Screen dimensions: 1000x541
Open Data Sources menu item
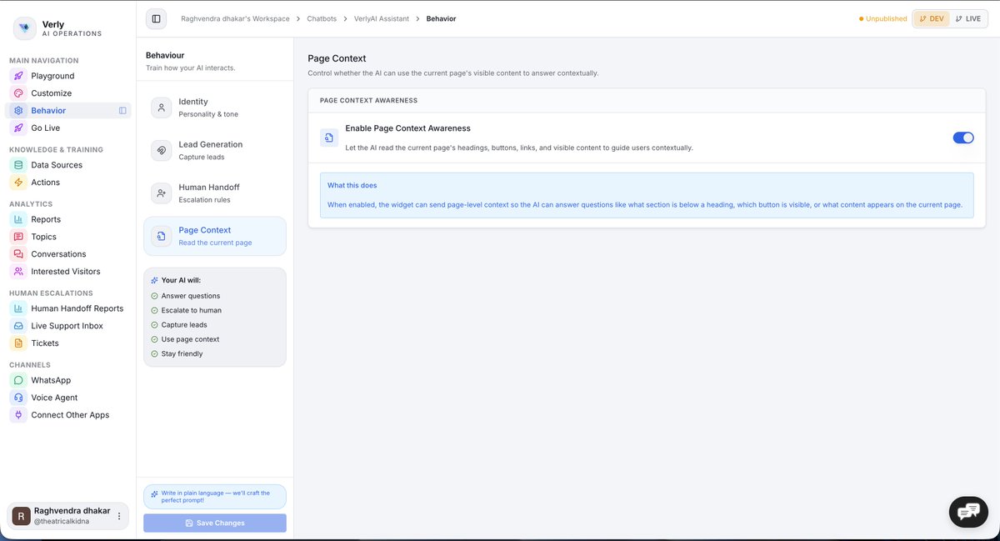click(x=67, y=165)
